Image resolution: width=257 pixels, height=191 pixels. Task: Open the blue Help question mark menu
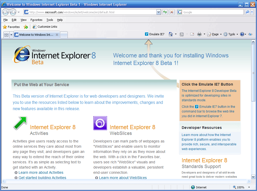coord(243,34)
